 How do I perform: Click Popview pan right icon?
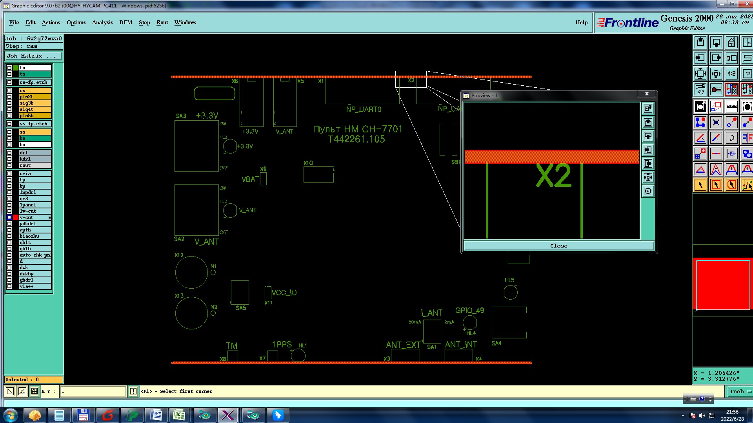point(648,164)
